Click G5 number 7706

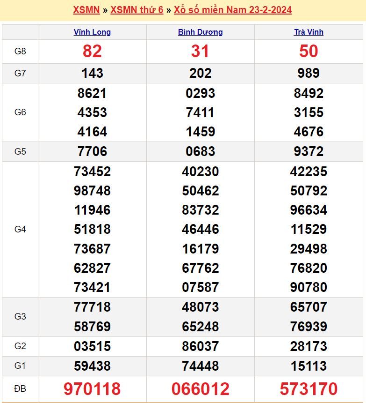coord(92,151)
